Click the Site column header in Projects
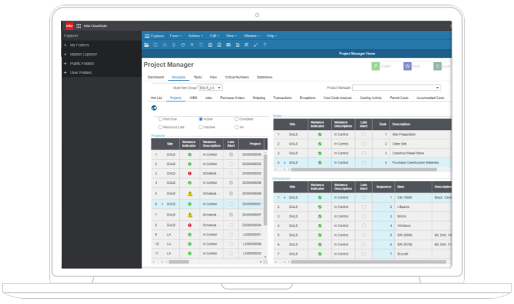The image size is (514, 304). 170,144
